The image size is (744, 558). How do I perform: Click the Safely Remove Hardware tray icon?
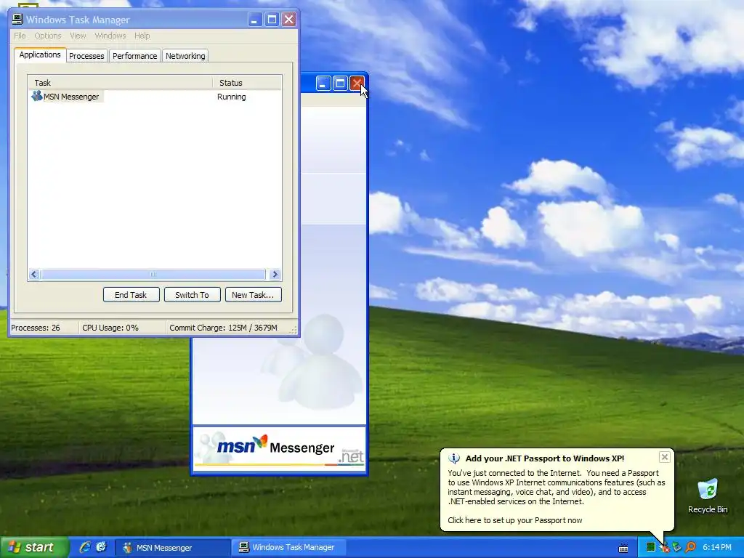coord(677,547)
